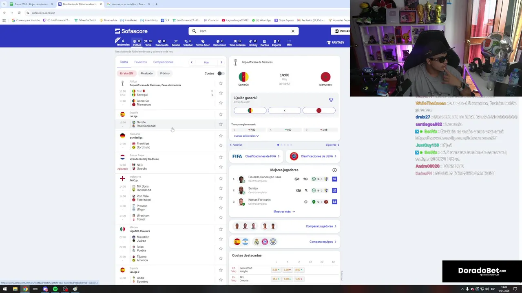The width and height of the screenshot is (522, 293).
Task: Open the Hoy date picker
Action: tap(206, 62)
